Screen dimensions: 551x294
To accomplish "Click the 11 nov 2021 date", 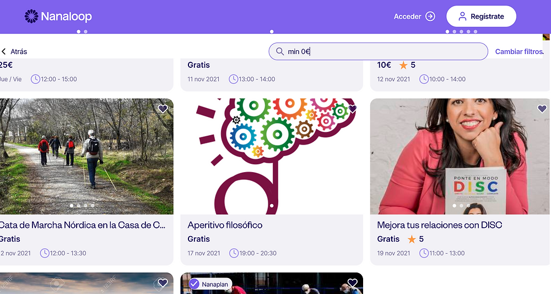I will [203, 79].
